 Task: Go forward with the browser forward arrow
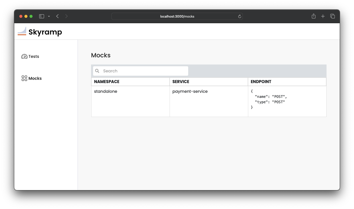coord(66,16)
